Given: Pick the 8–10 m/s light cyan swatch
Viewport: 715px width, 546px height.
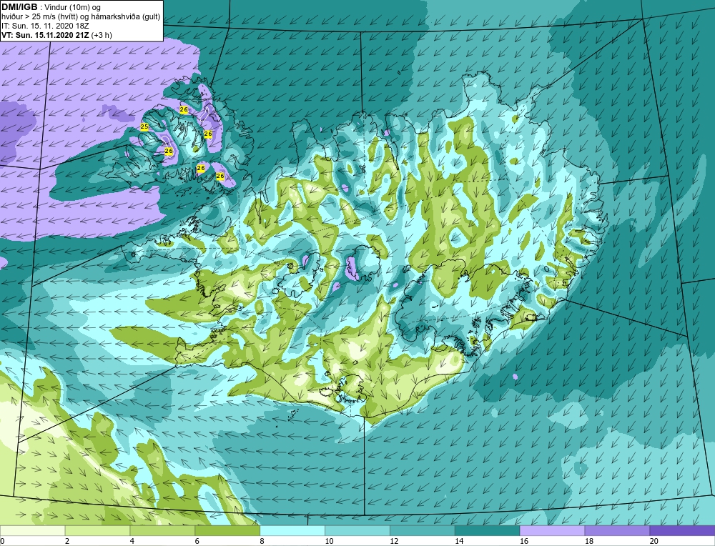Looking at the screenshot, I should 292,531.
